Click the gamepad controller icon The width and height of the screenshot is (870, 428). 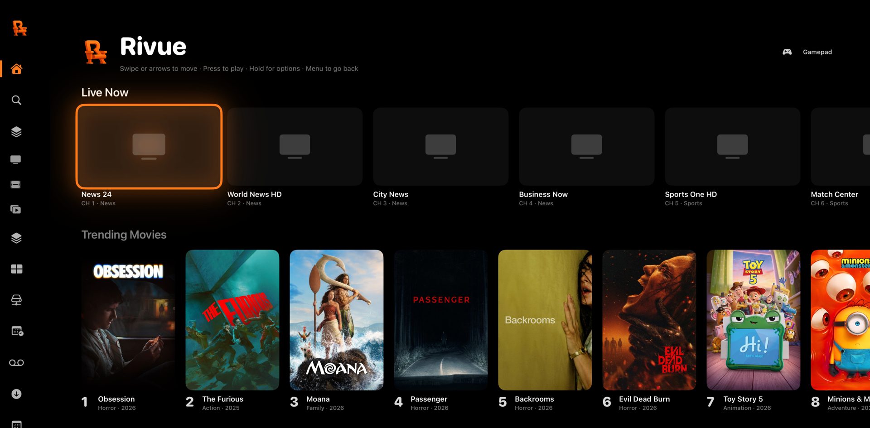point(787,52)
